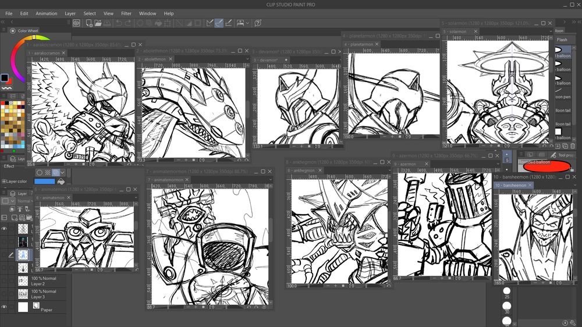
Task: Click the Set as Draft Layer icon
Action: [x=27, y=209]
